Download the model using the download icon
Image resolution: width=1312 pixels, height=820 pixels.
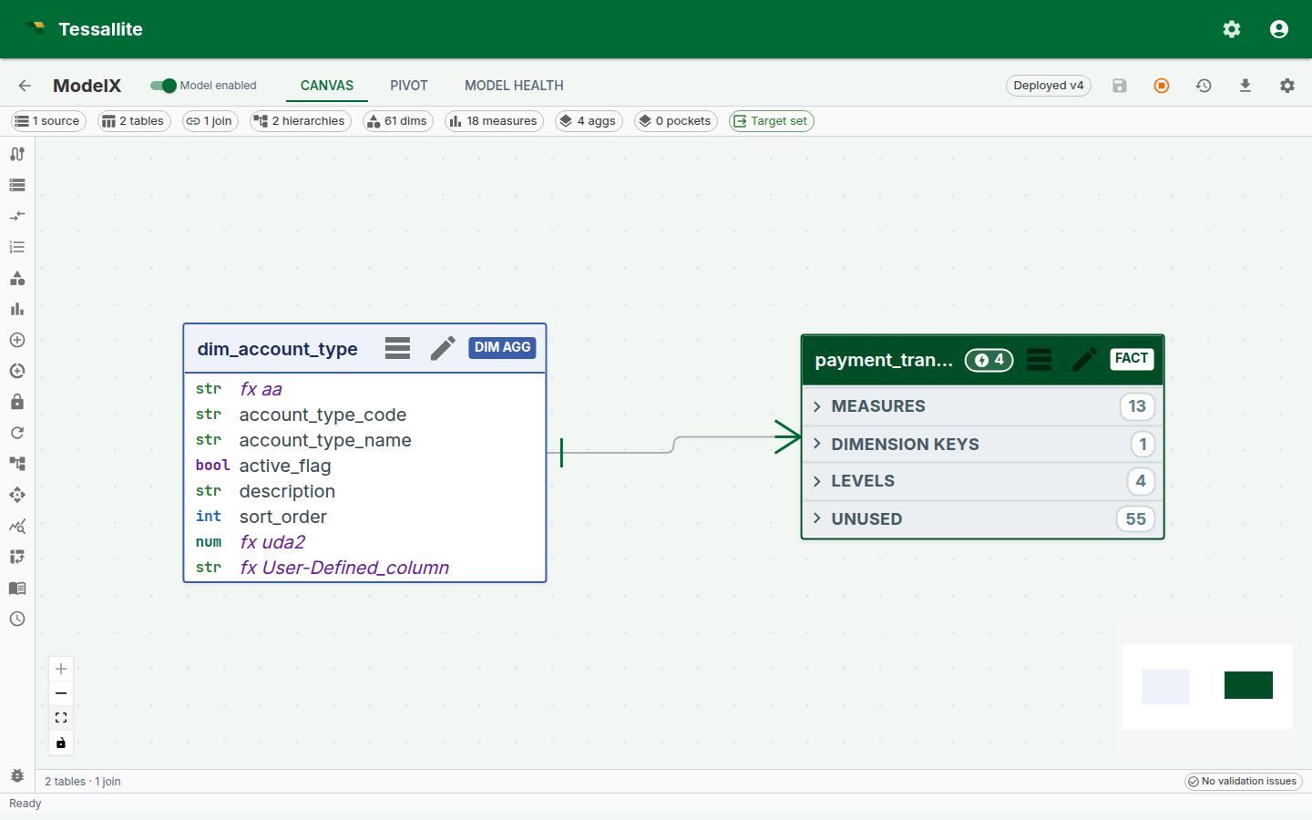1245,86
